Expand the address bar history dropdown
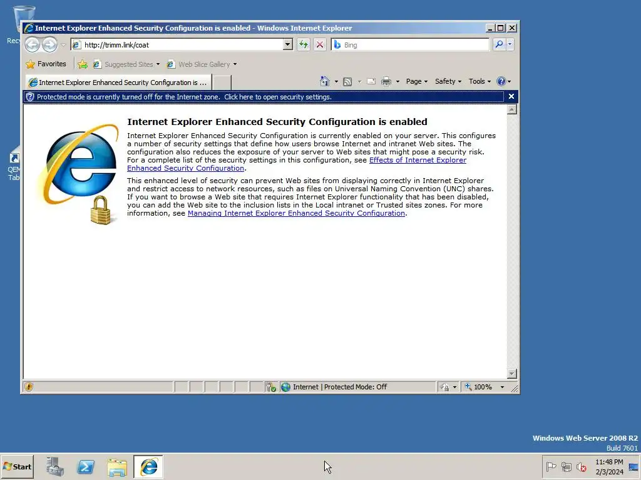641x480 pixels. [288, 44]
